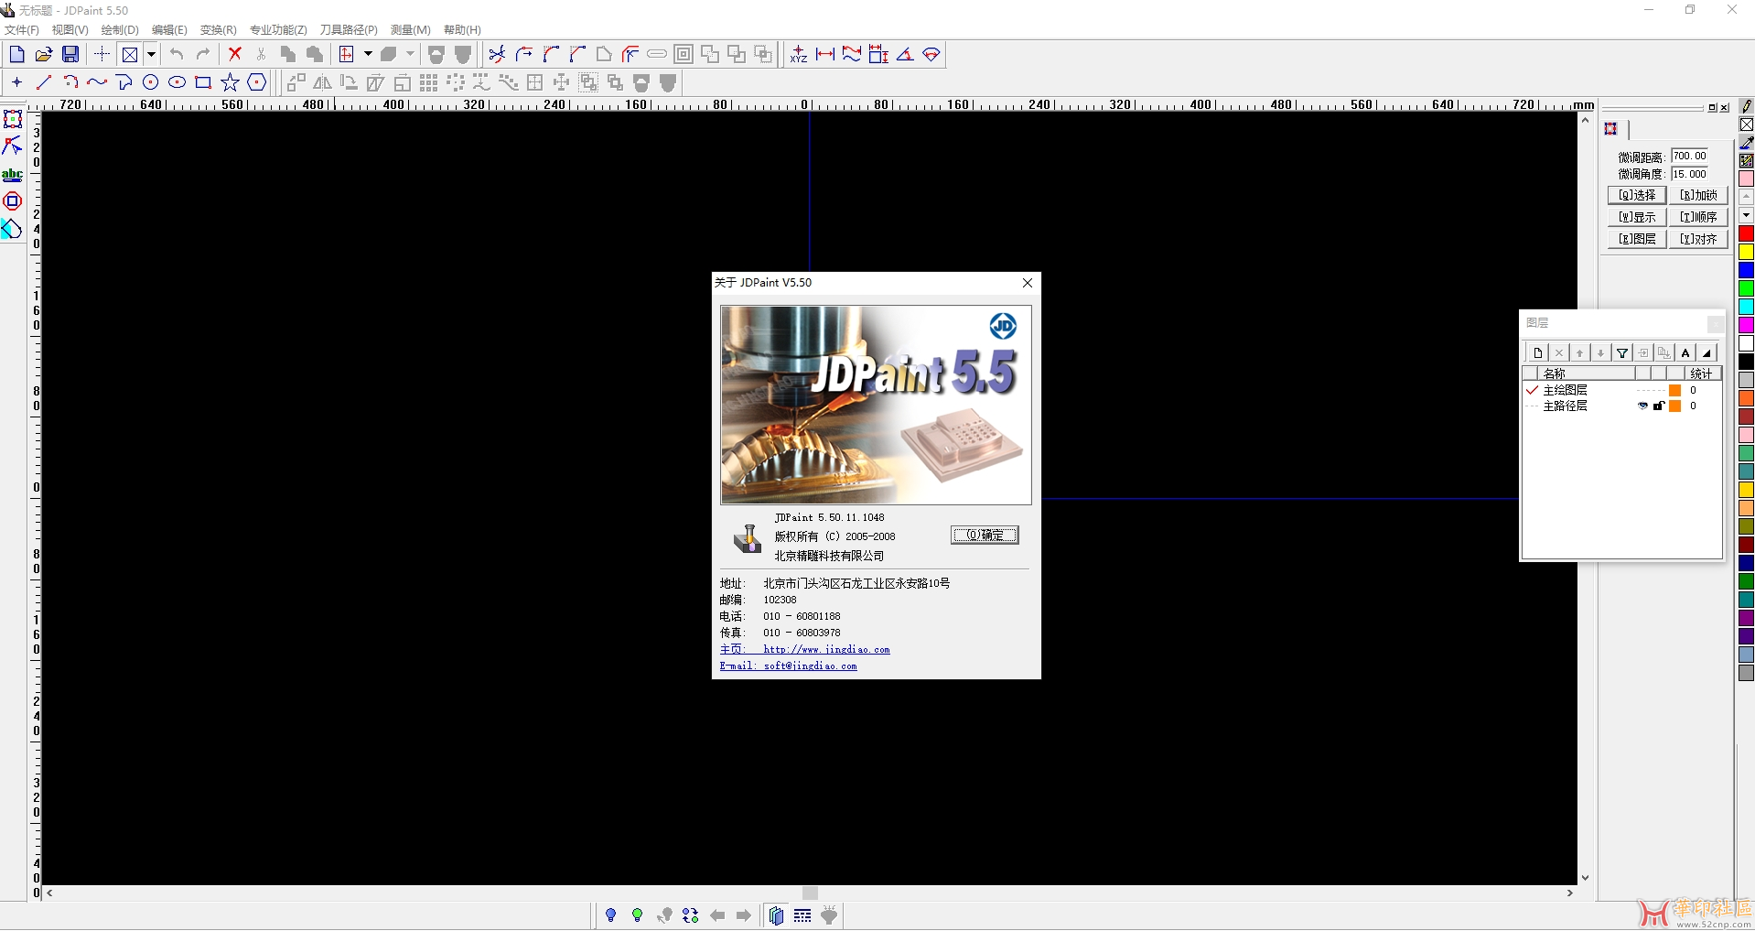Click the 微调距离 input field
Screen dimensions: 1755x931
tap(1689, 157)
